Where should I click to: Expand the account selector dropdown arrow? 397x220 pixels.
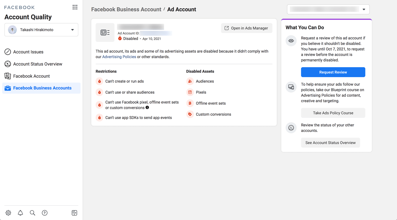tap(364, 10)
